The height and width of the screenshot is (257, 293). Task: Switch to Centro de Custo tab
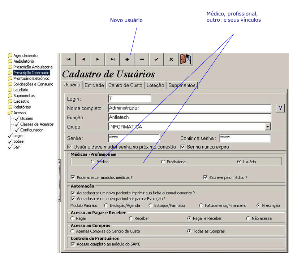(125, 85)
